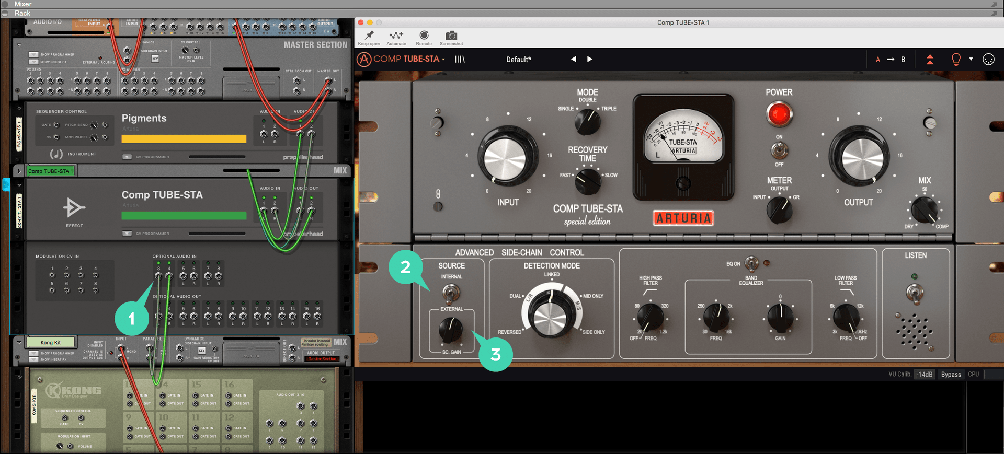Click the large OUTPUT knob

pyautogui.click(x=859, y=155)
